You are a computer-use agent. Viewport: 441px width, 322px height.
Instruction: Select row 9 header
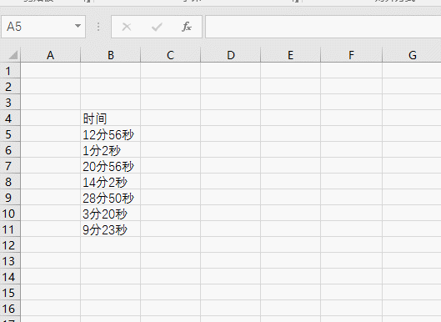[10, 197]
